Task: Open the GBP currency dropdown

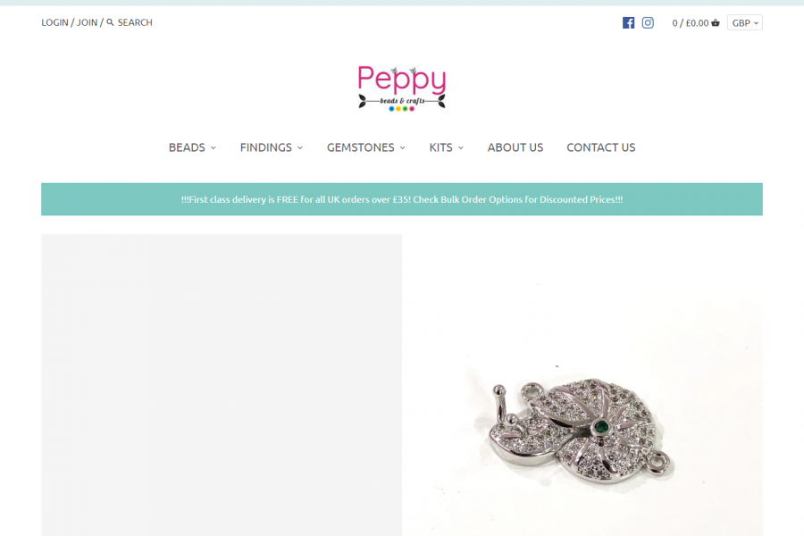Action: coord(744,22)
